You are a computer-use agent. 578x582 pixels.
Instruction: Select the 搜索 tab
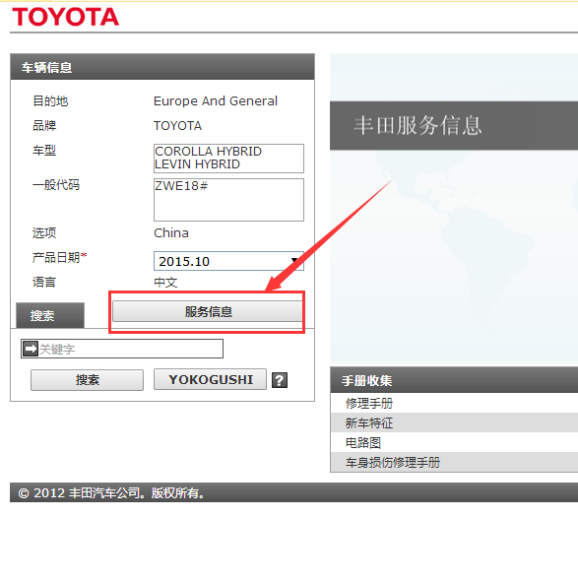point(50,315)
